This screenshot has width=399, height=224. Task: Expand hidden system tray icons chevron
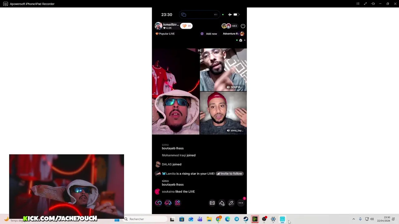click(353, 219)
